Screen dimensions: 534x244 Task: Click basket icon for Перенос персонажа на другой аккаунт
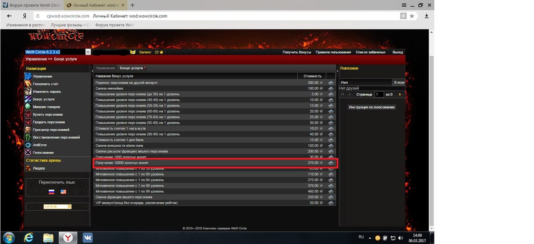(x=331, y=83)
